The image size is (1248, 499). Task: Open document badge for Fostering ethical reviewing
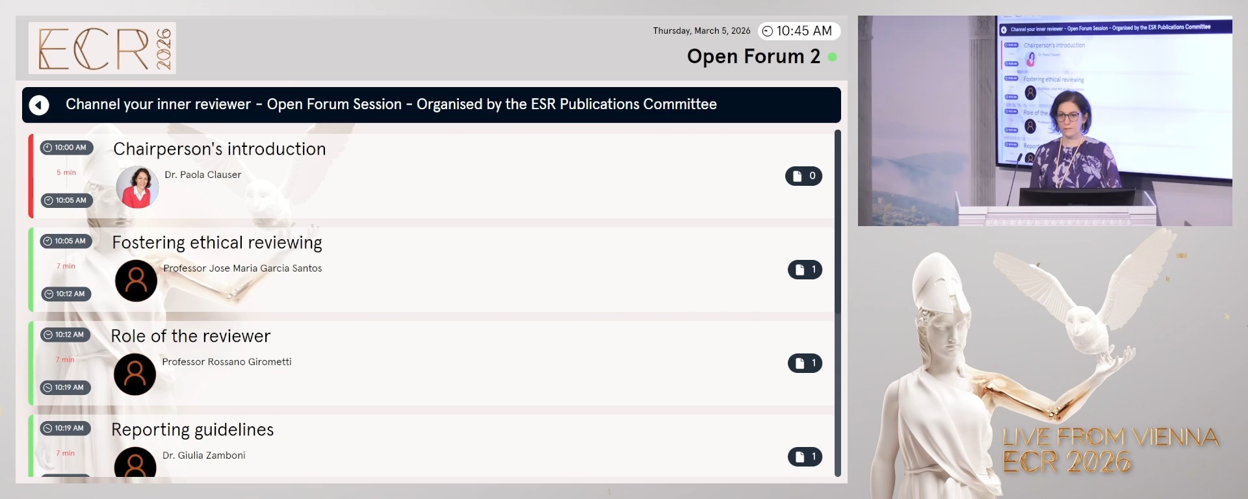[x=805, y=270]
